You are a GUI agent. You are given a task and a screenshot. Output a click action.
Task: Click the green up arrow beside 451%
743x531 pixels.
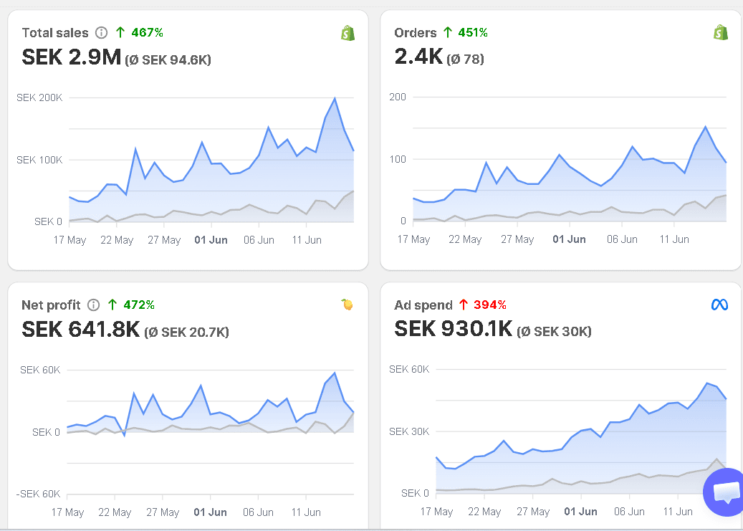tap(447, 32)
